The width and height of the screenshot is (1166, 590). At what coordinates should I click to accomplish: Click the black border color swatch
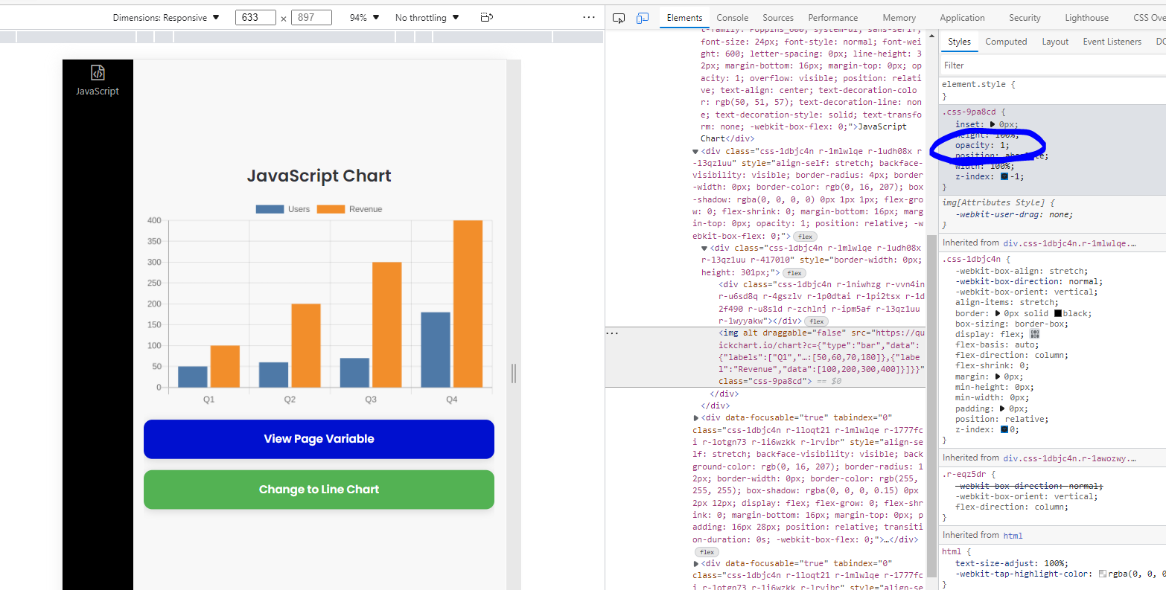(x=1057, y=313)
